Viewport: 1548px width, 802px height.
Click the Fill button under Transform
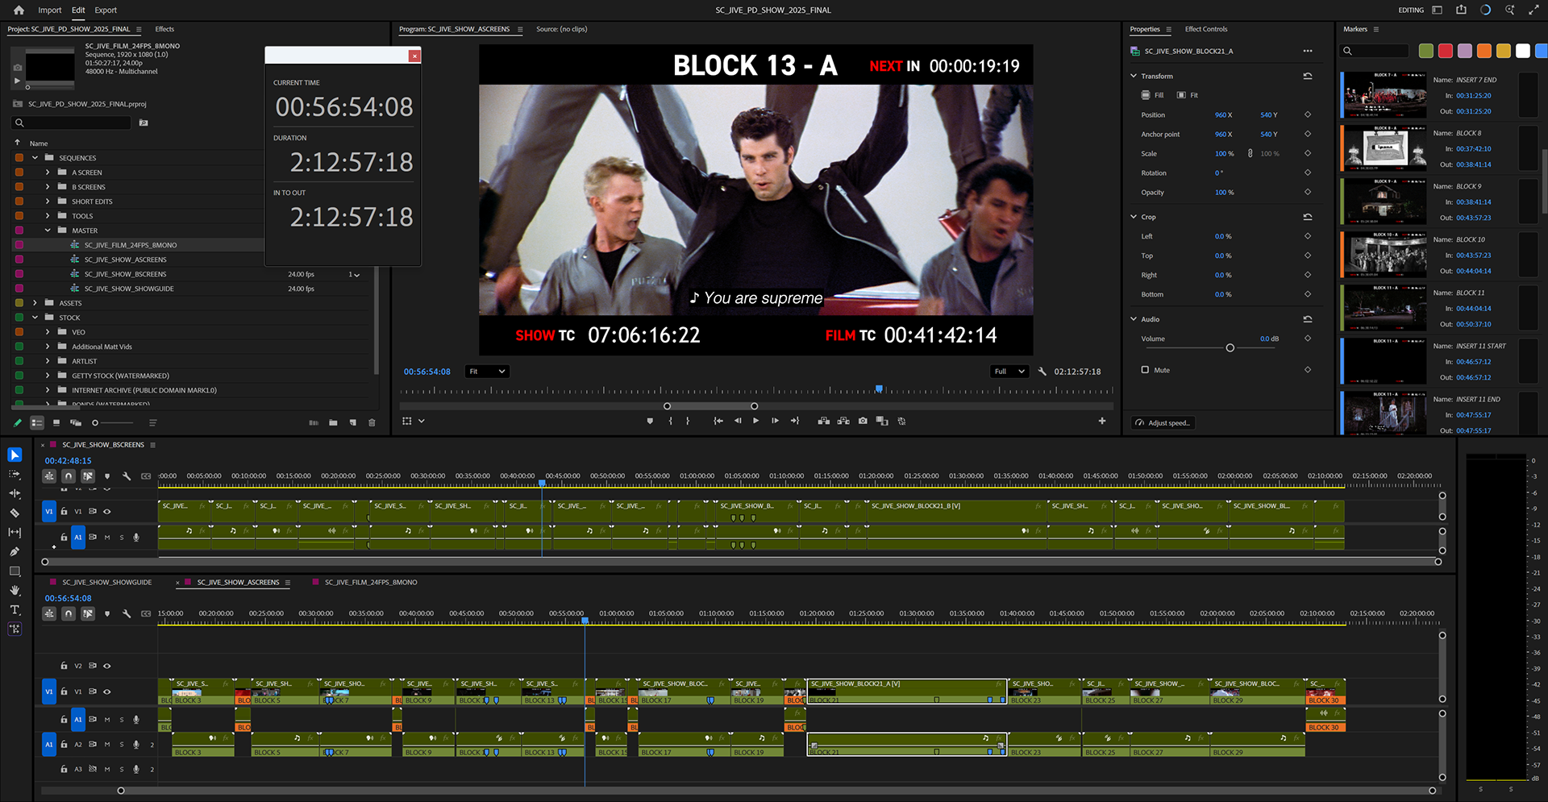click(x=1153, y=95)
